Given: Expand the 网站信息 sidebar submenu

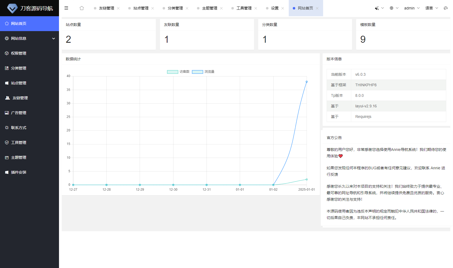Looking at the screenshot, I should (19, 38).
